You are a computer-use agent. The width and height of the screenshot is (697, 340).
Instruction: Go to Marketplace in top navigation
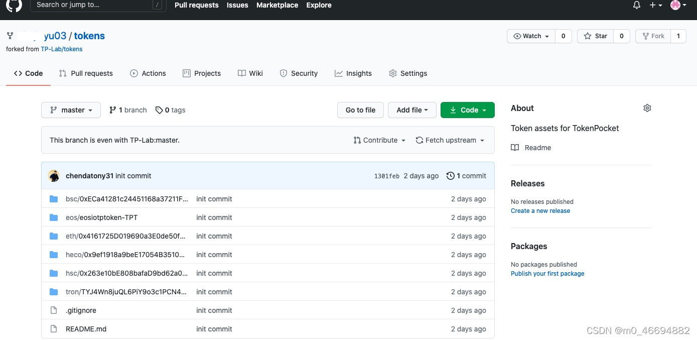point(277,5)
